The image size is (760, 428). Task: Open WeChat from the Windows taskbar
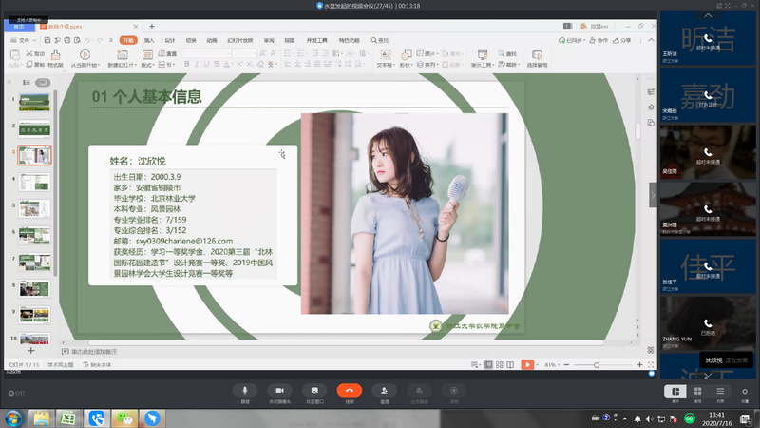(x=124, y=418)
